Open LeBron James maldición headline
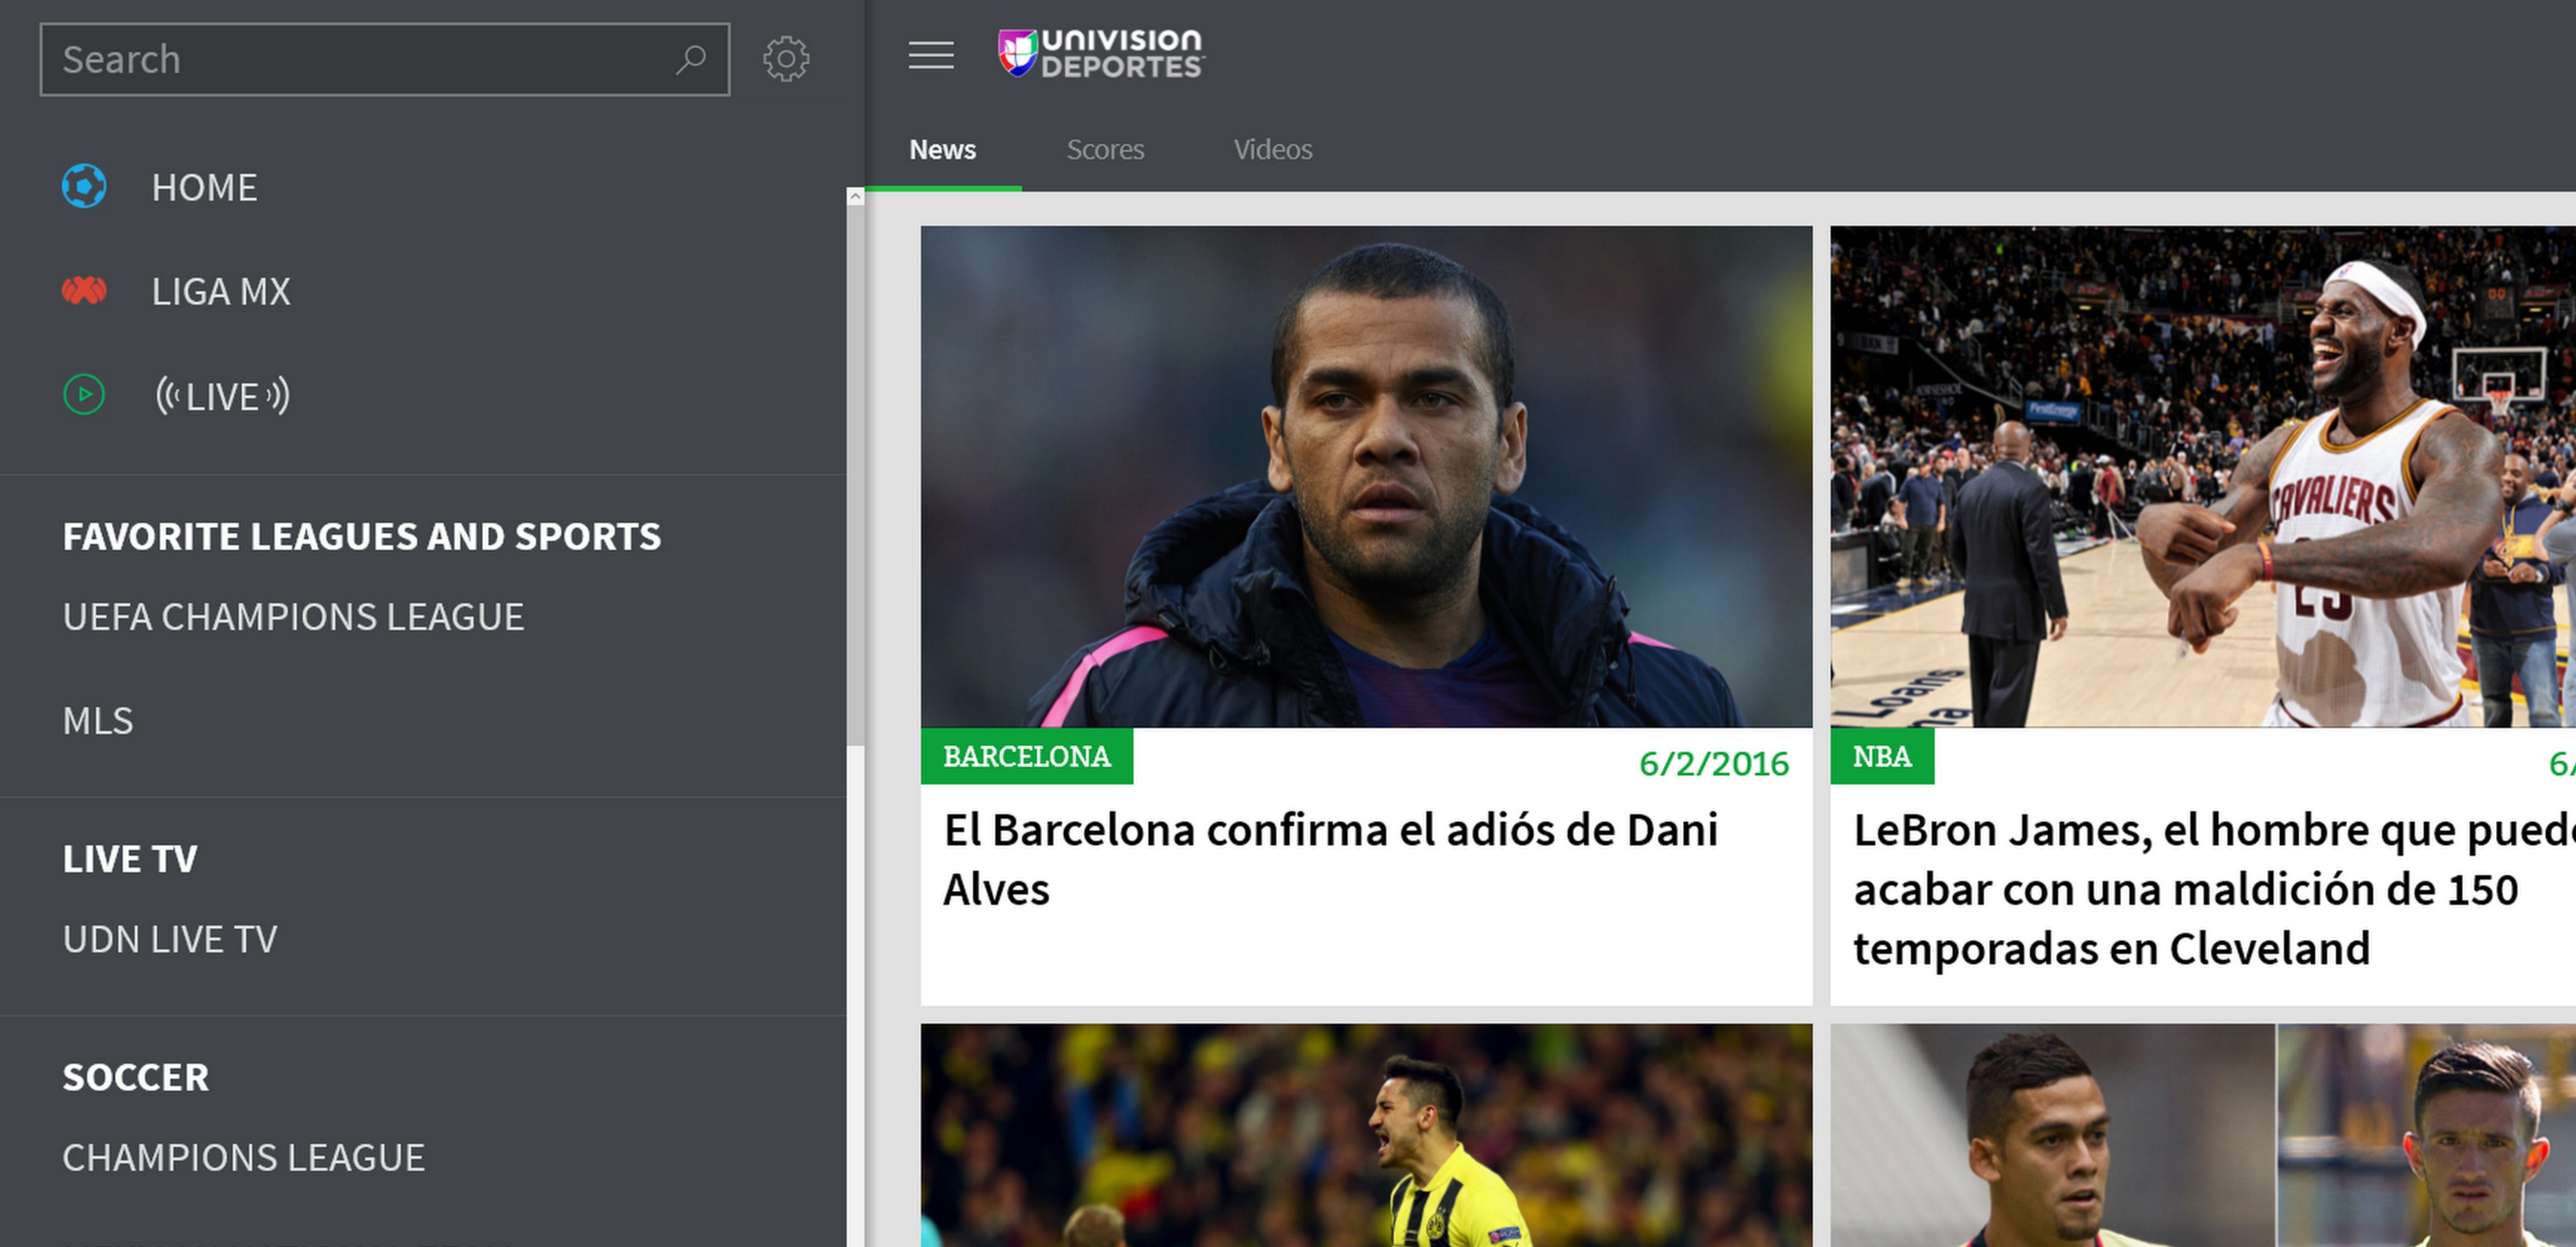Viewport: 2576px width, 1247px height. coord(2214,888)
